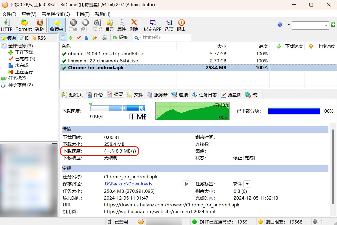Viewport: 337px width, 225px height.
Task: Click the 开始 start task button
Action: (73, 25)
